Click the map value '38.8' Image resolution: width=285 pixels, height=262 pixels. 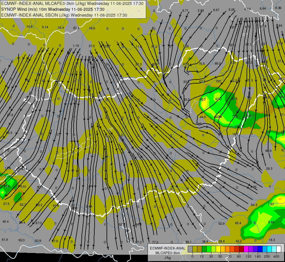[x=205, y=241]
